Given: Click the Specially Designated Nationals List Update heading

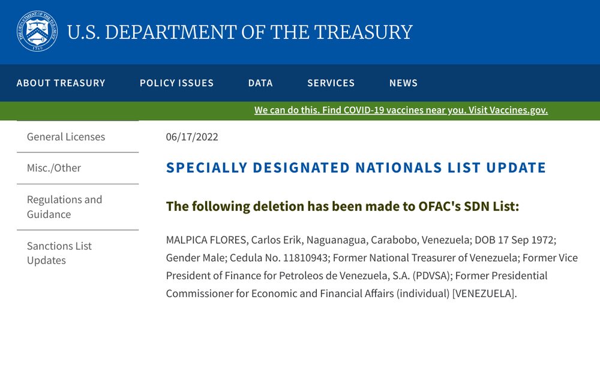Looking at the screenshot, I should [x=356, y=167].
